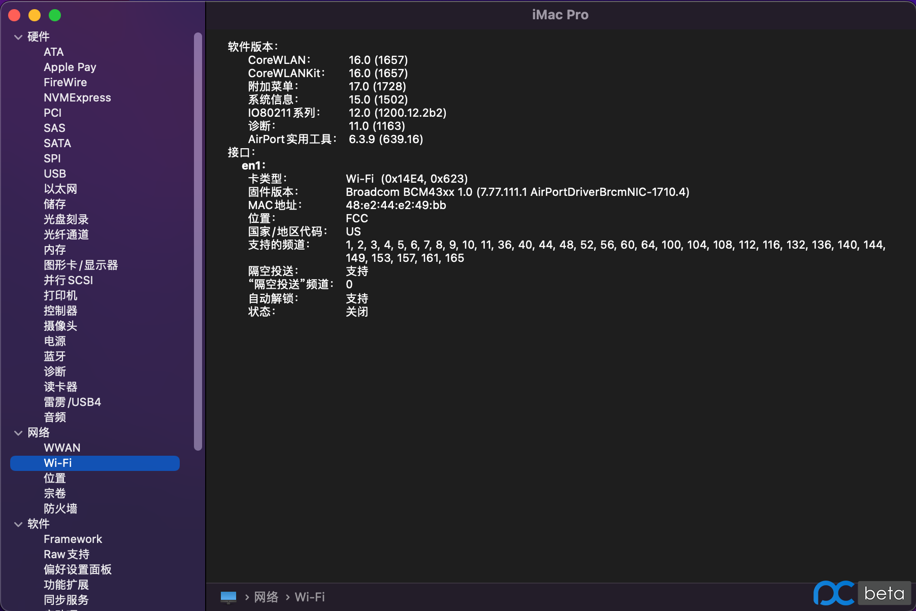Click the computer icon in path bar
This screenshot has width=916, height=611.
[x=228, y=597]
